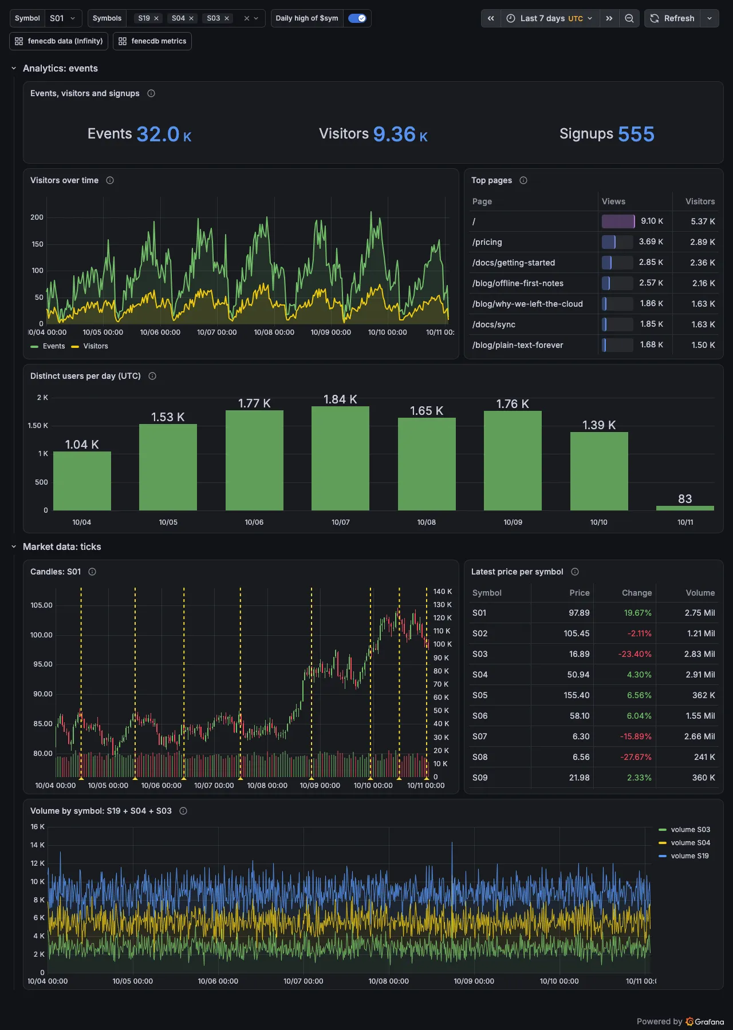The image size is (733, 1030).
Task: Open the Symbol S01 dropdown
Action: click(64, 18)
